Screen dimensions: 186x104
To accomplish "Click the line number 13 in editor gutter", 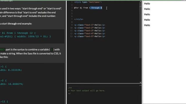I will [71, 36].
